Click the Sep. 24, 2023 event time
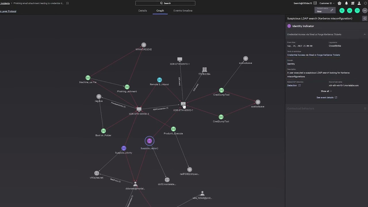 click(300, 46)
